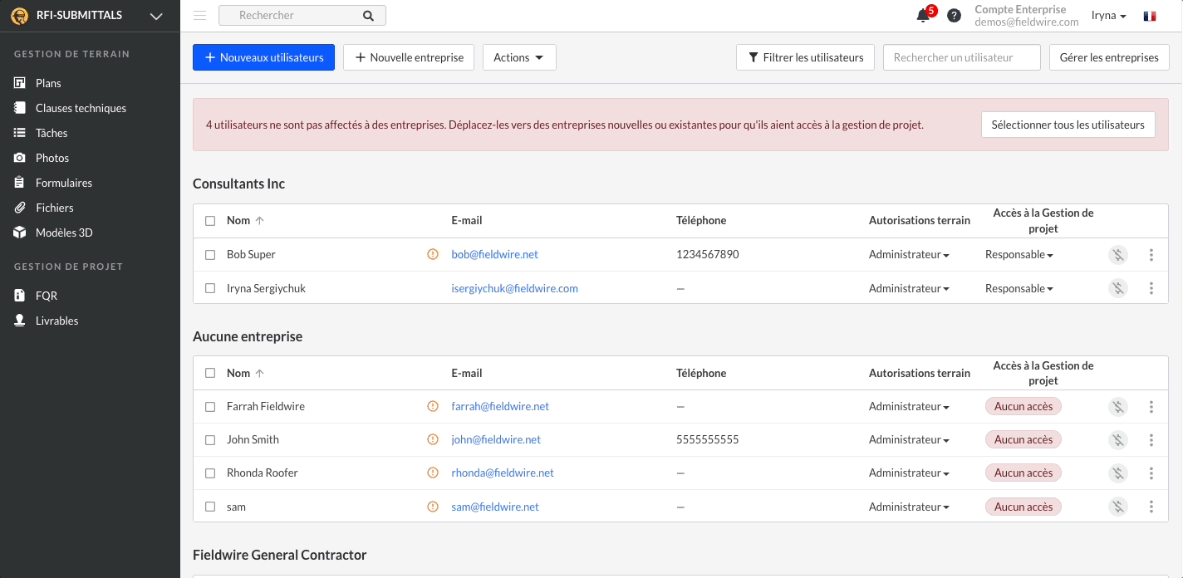Viewport: 1183px width, 578px height.
Task: Change Iryna Sergiychuk's Administrateur permission
Action: (x=909, y=288)
